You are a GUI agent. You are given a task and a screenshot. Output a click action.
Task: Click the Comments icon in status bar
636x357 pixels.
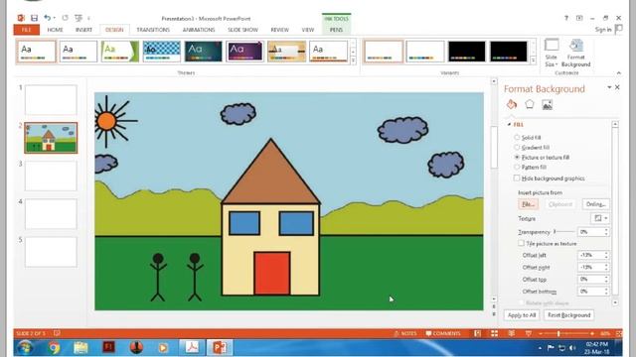coord(443,333)
